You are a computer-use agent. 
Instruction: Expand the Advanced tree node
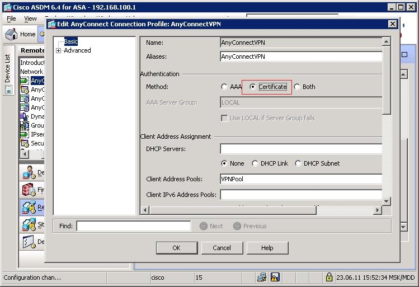(59, 50)
